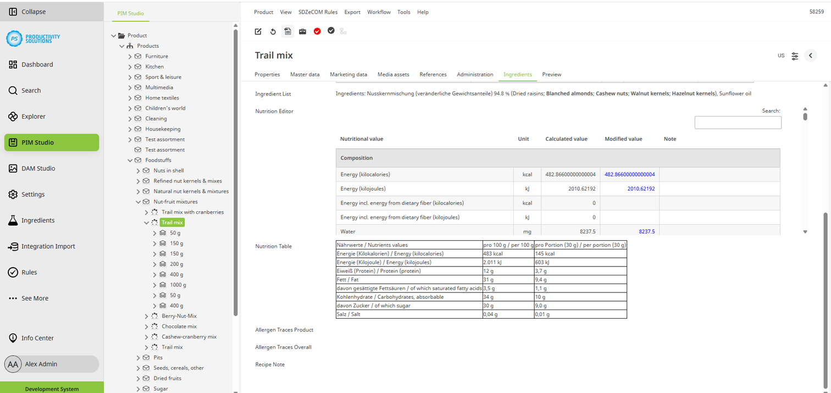The height and width of the screenshot is (393, 831).
Task: Click the red validation check icon
Action: tap(317, 31)
